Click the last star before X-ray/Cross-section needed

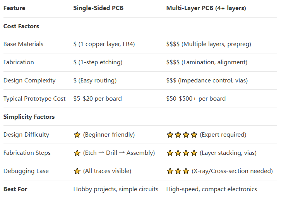pos(186,171)
